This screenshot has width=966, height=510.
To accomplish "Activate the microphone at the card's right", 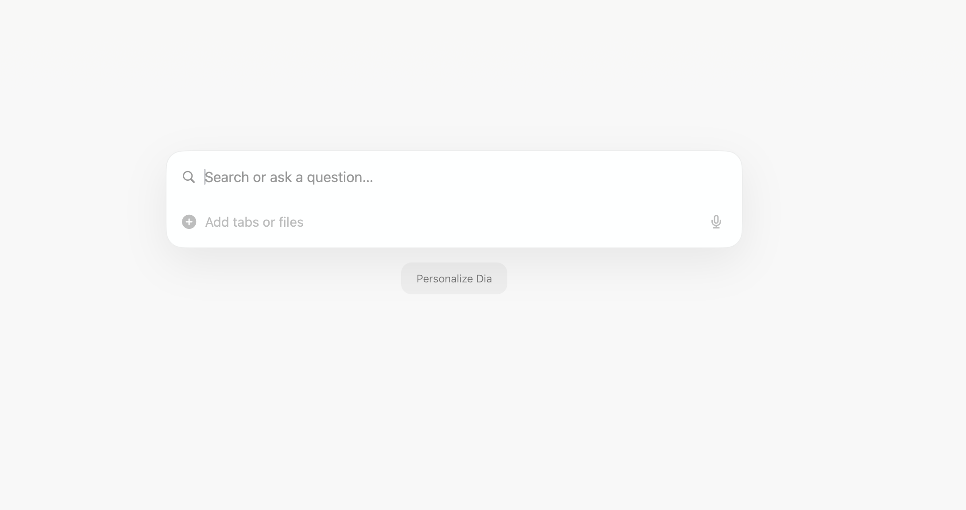I will pyautogui.click(x=716, y=222).
